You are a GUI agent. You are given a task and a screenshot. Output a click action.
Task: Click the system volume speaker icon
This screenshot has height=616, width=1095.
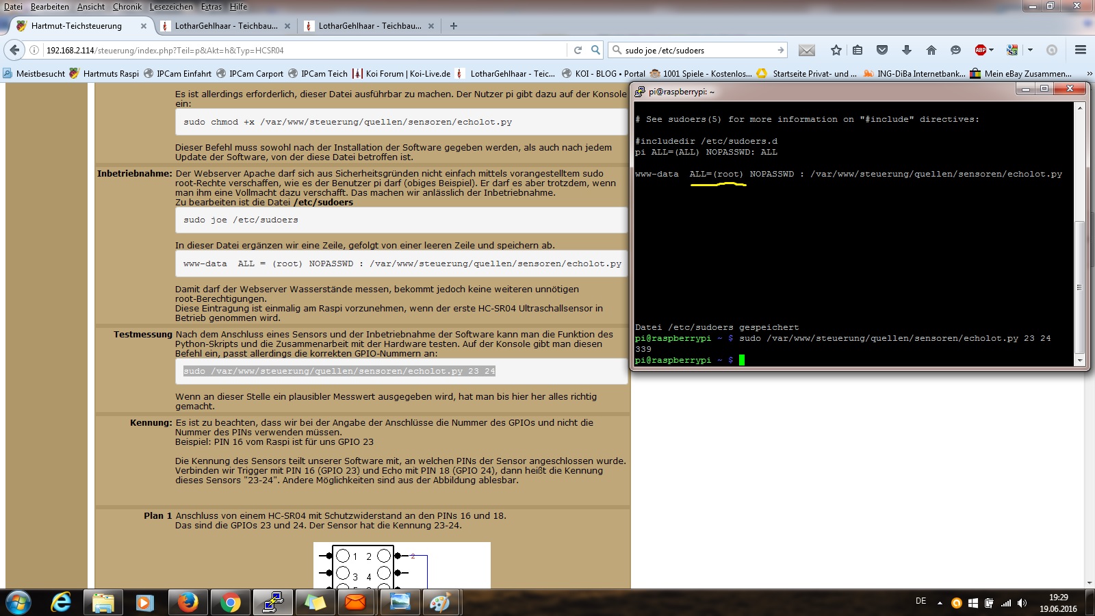[1022, 603]
